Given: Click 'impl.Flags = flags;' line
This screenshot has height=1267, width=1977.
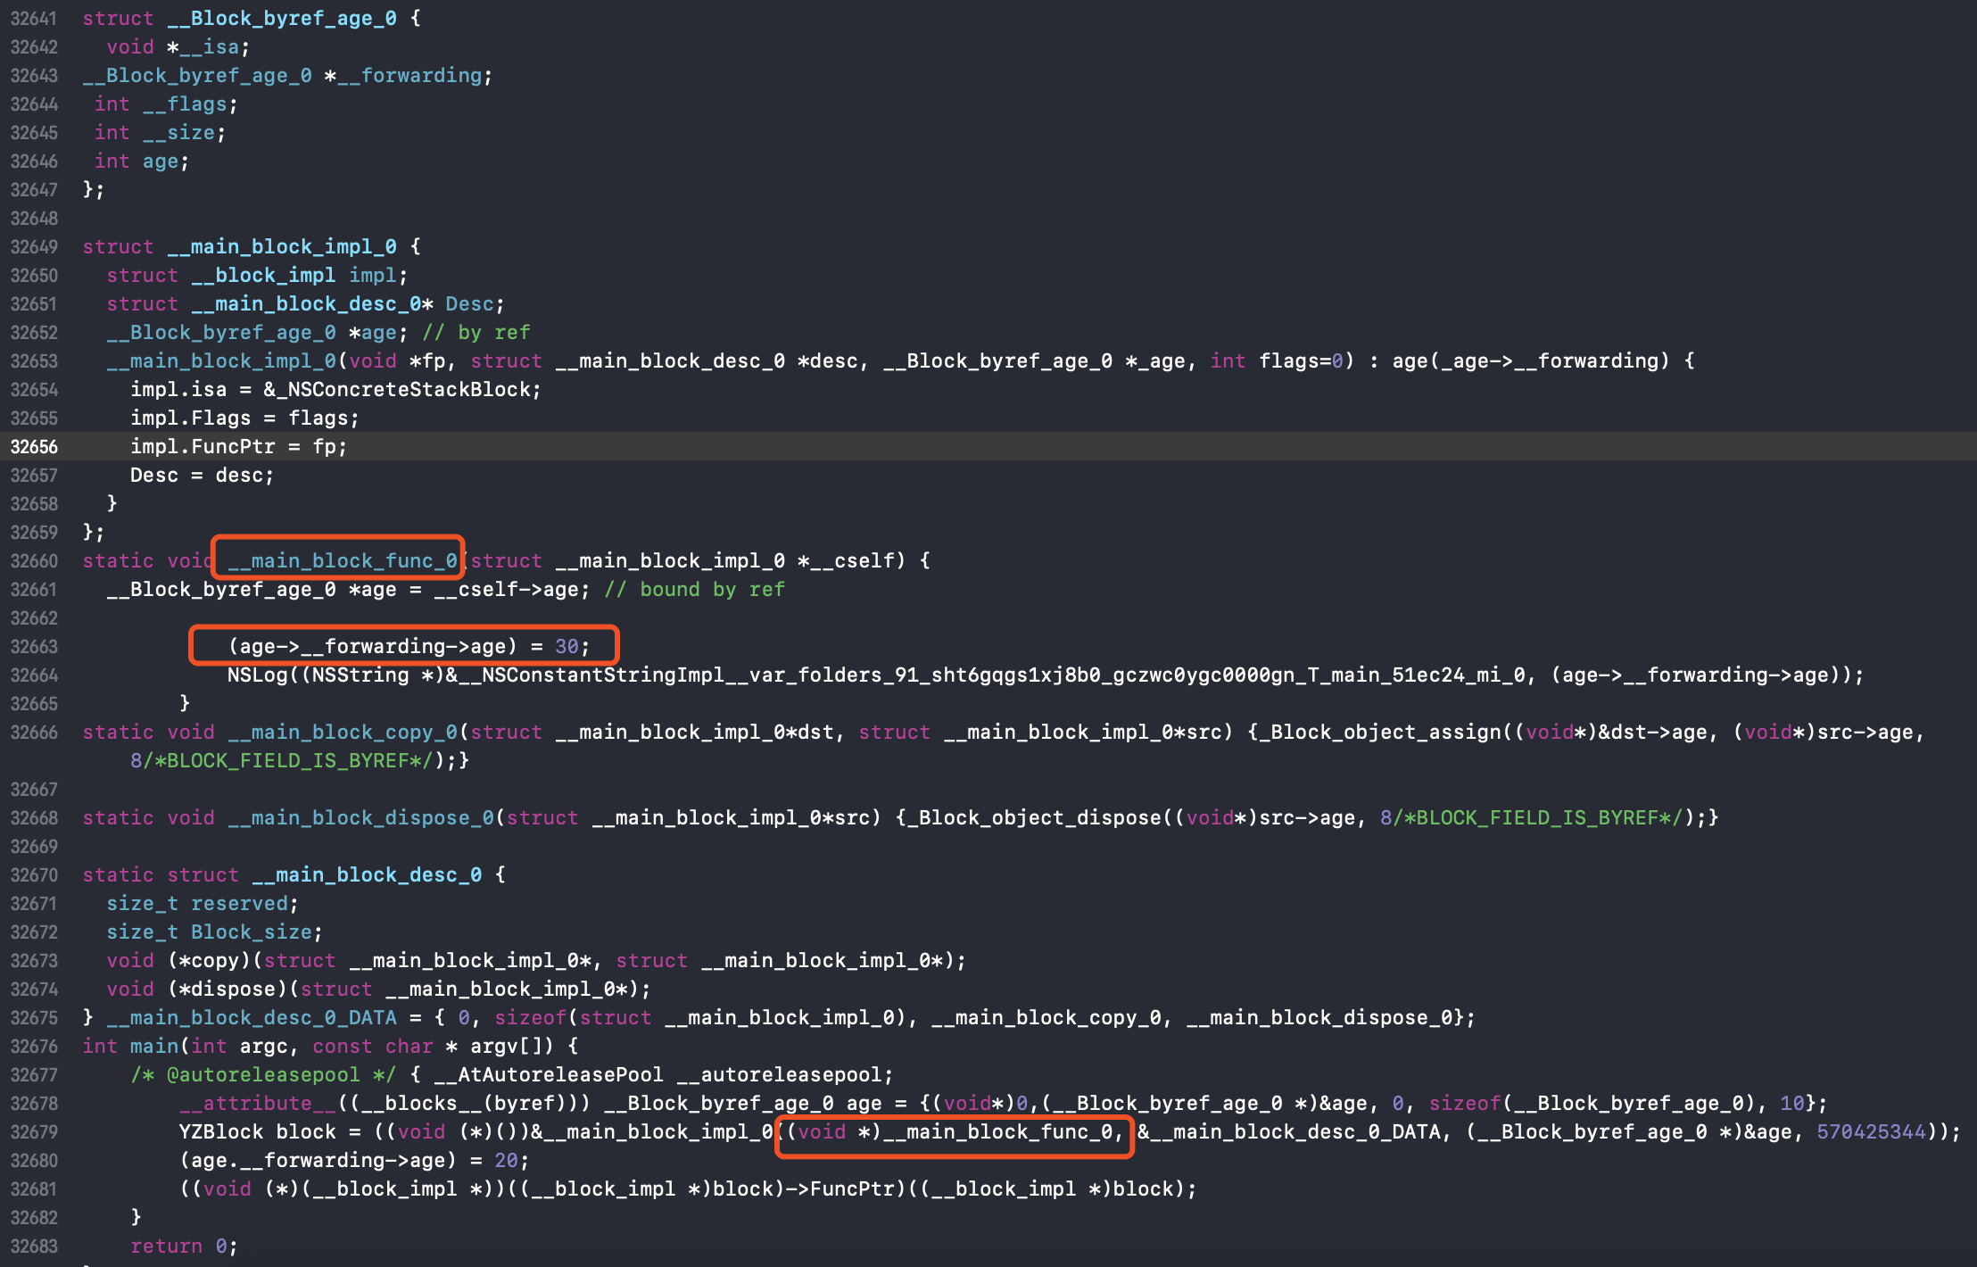Looking at the screenshot, I should coord(244,418).
